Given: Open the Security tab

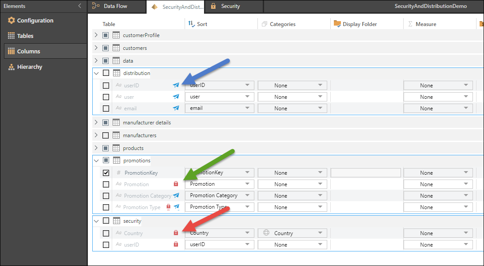Looking at the screenshot, I should coord(230,7).
